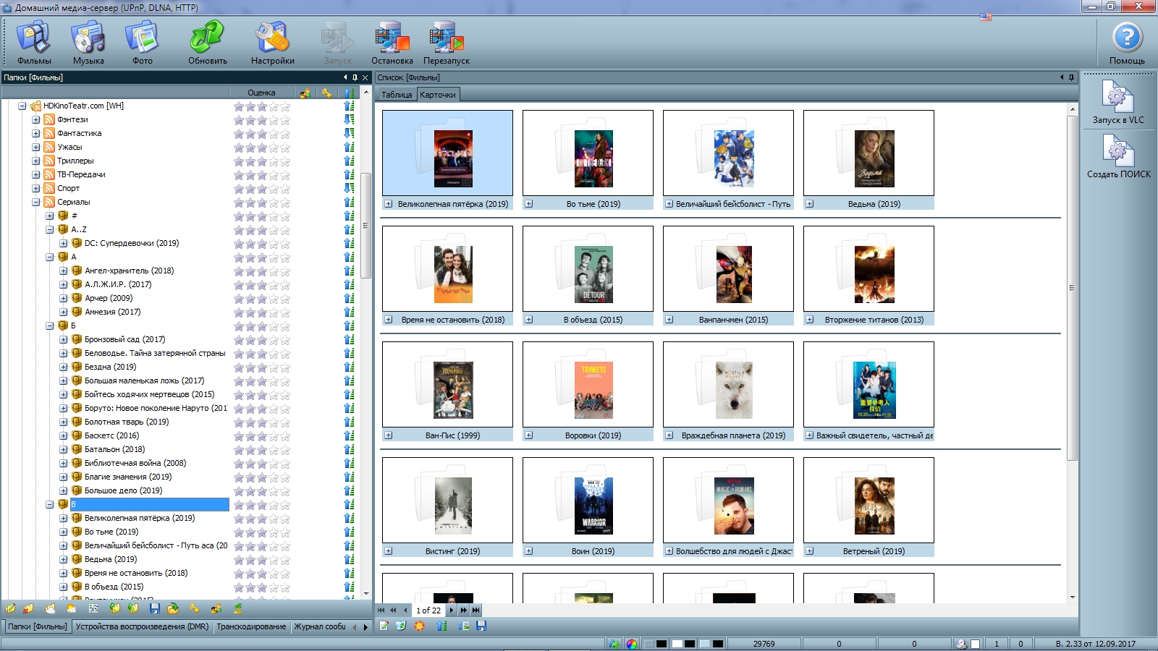
Task: Go to next page in pager
Action: [x=452, y=610]
